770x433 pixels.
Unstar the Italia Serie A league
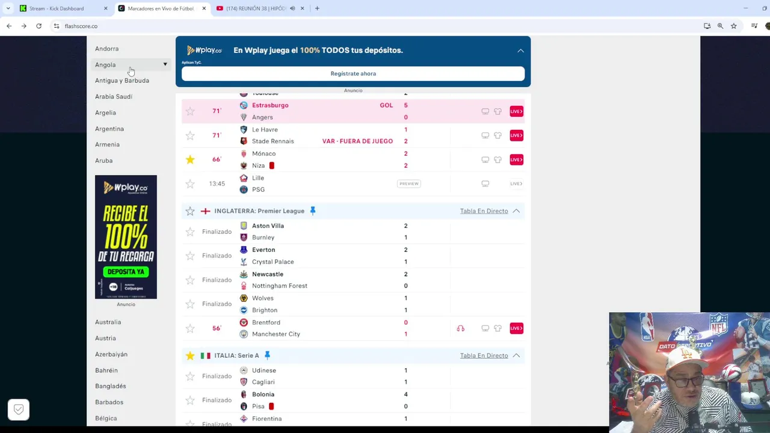point(190,355)
